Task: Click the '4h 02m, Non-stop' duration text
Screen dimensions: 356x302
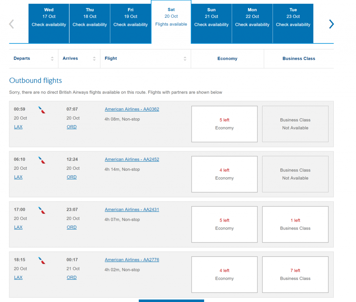Action: [x=122, y=270]
